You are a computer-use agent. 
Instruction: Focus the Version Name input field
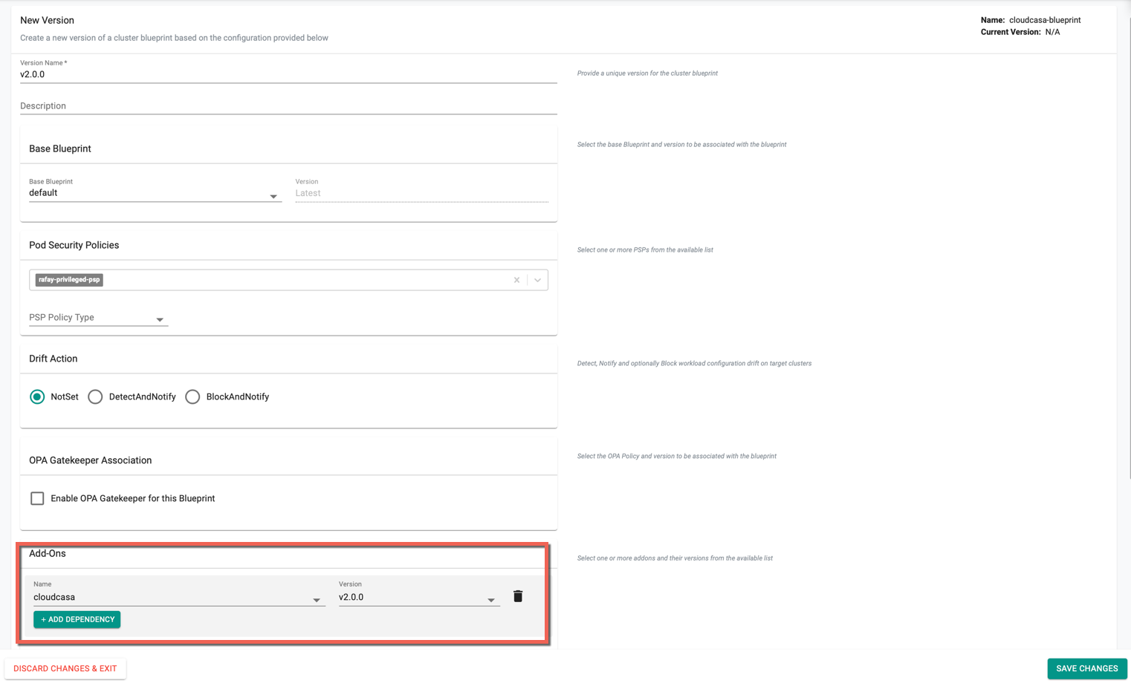[288, 74]
